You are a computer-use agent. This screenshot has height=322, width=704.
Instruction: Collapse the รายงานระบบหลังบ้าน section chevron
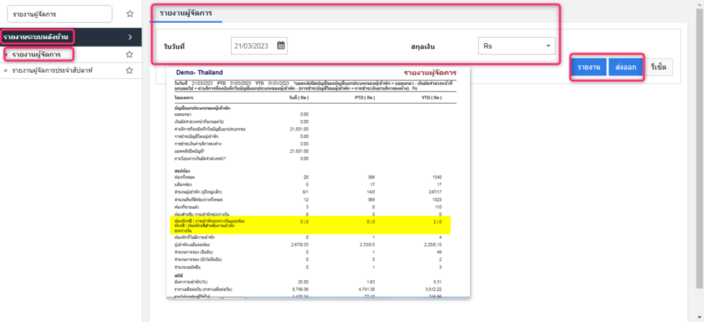click(130, 37)
